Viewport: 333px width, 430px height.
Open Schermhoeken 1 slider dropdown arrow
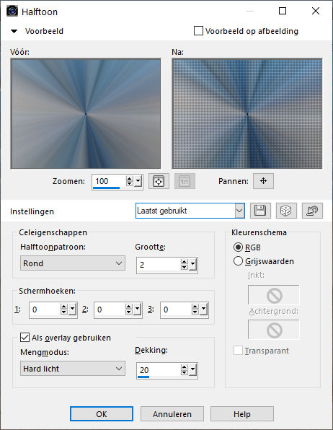[x=73, y=310]
